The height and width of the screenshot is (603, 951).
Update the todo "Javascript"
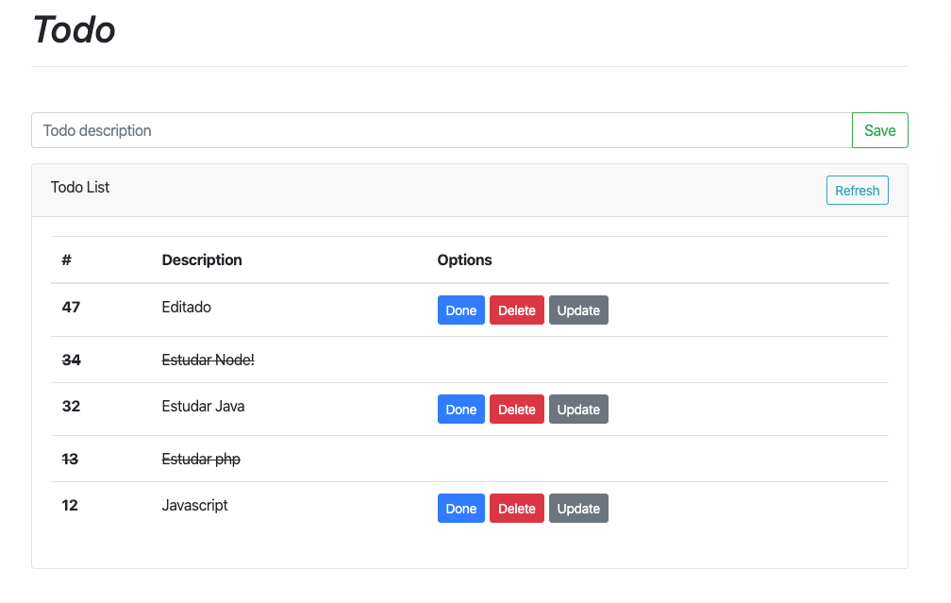(x=578, y=508)
